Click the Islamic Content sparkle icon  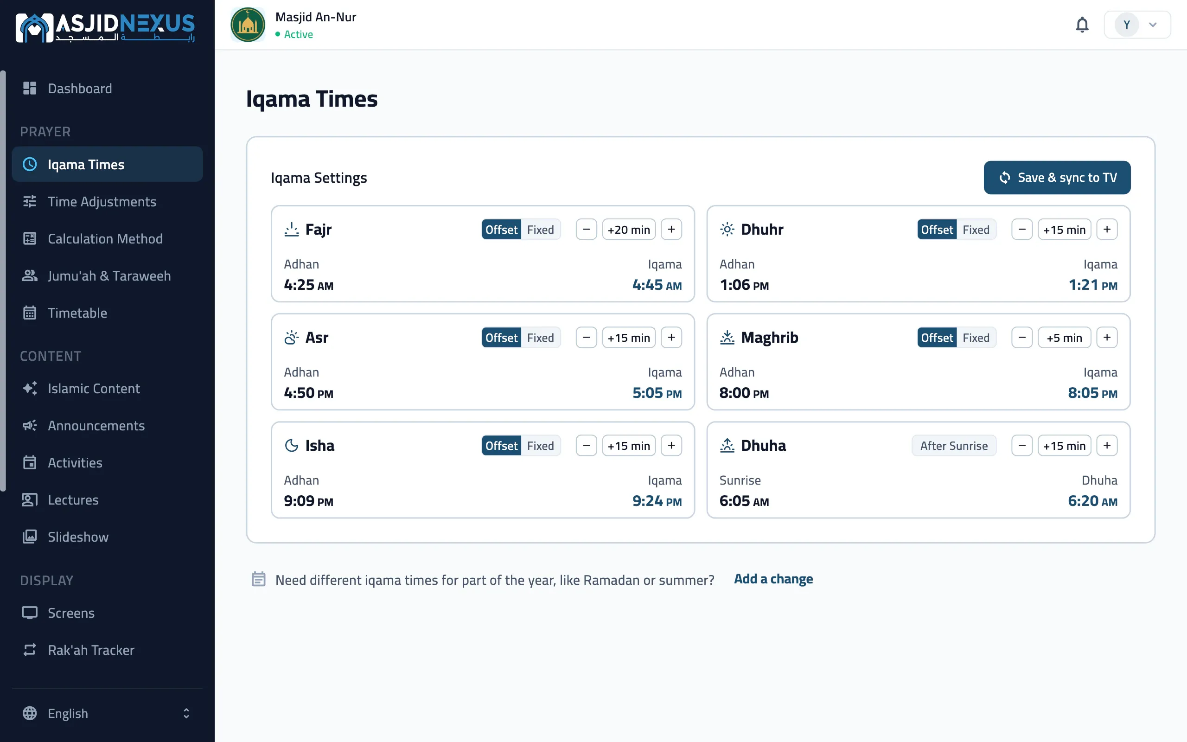click(x=29, y=388)
